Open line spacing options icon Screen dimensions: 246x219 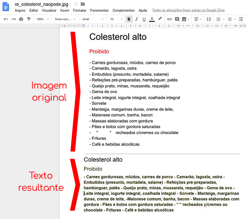tap(209, 19)
